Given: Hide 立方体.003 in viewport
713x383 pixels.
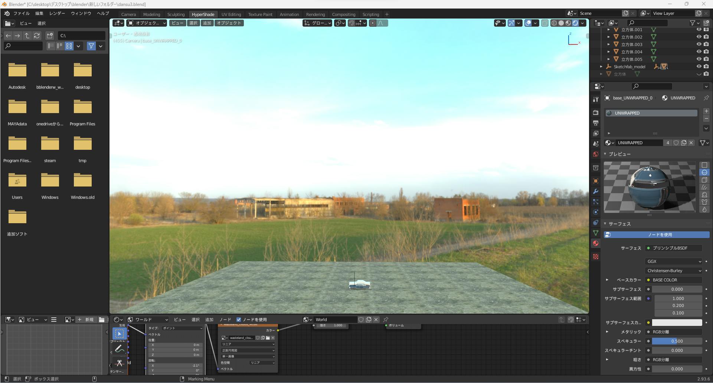Looking at the screenshot, I should click(699, 44).
